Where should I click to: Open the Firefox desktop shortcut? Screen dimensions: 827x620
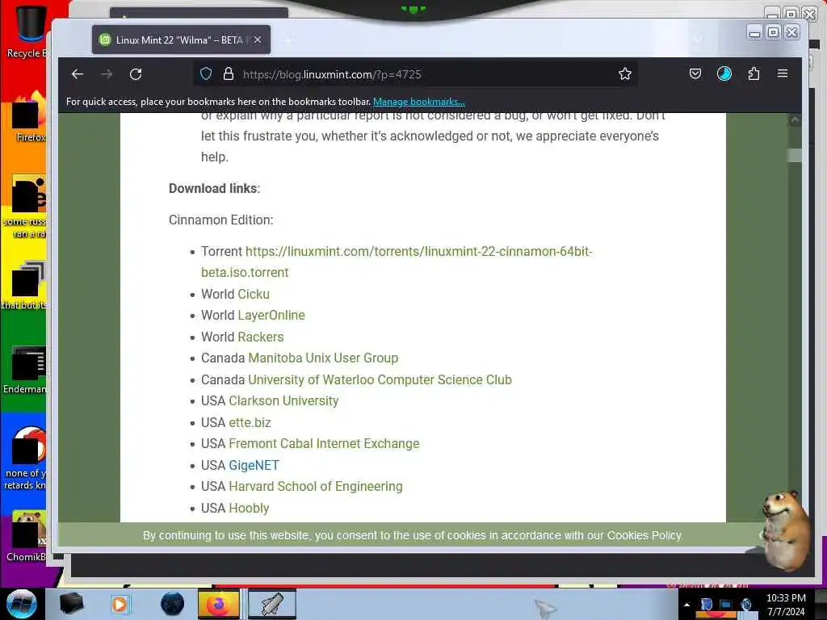click(29, 118)
